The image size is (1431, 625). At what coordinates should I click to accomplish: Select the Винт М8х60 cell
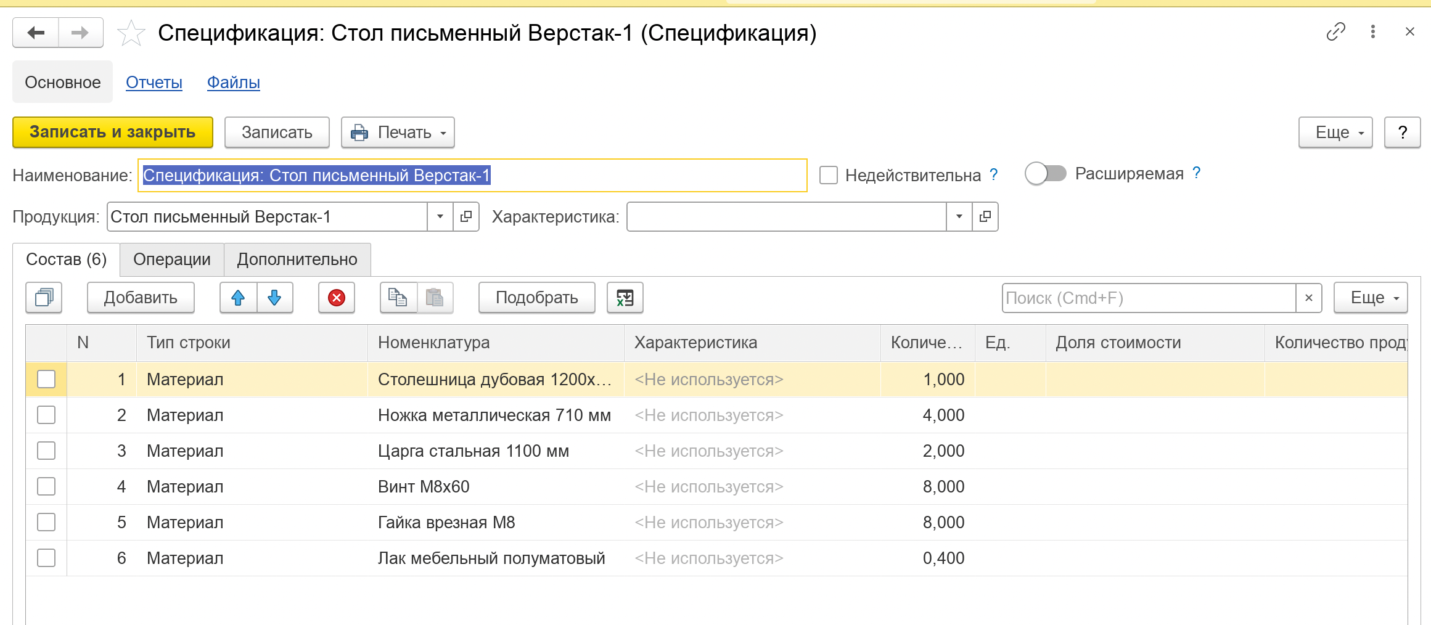496,486
